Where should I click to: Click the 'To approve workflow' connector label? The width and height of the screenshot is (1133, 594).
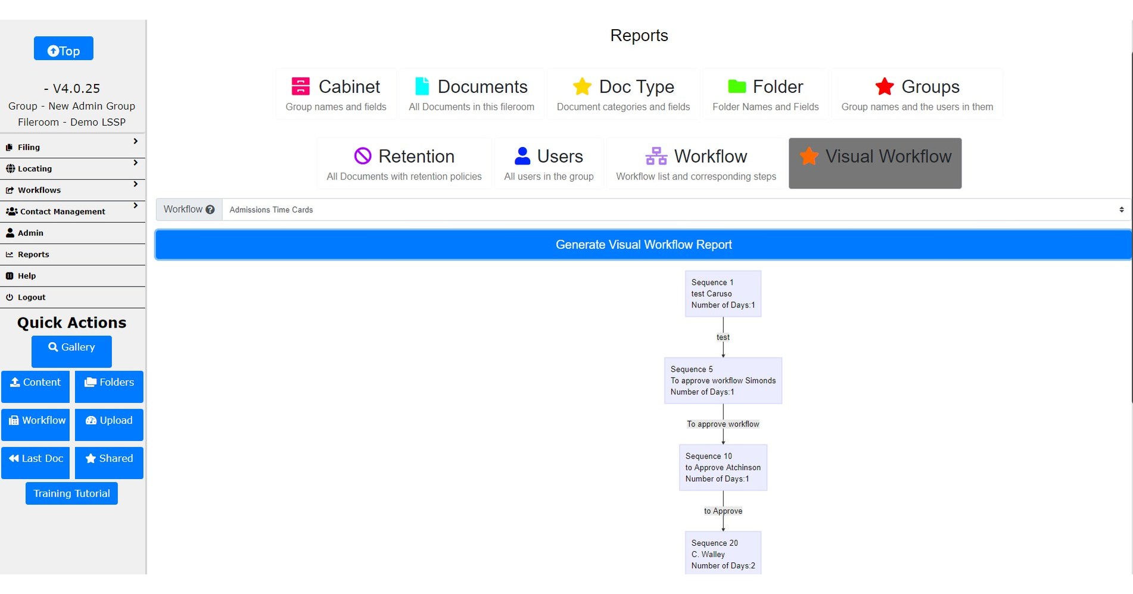click(x=723, y=424)
